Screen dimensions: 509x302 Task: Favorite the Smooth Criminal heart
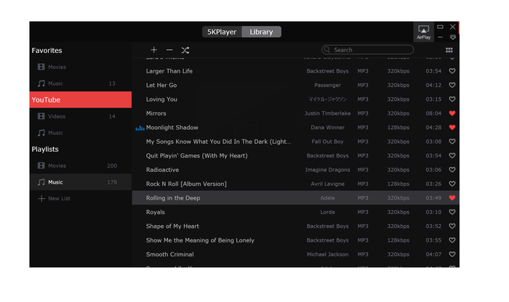click(452, 254)
